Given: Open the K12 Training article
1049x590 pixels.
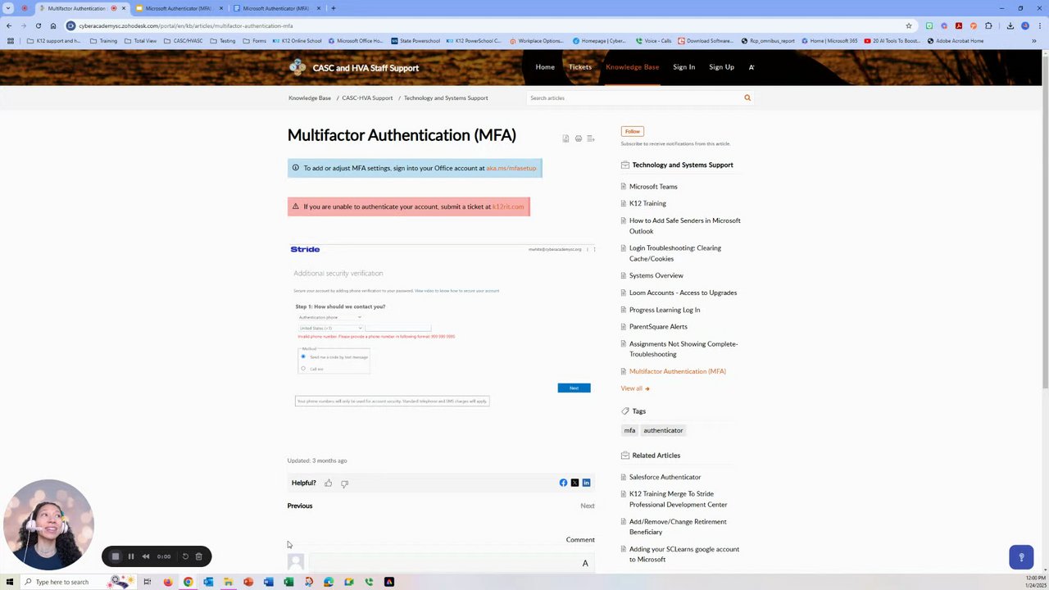Looking at the screenshot, I should 647,203.
